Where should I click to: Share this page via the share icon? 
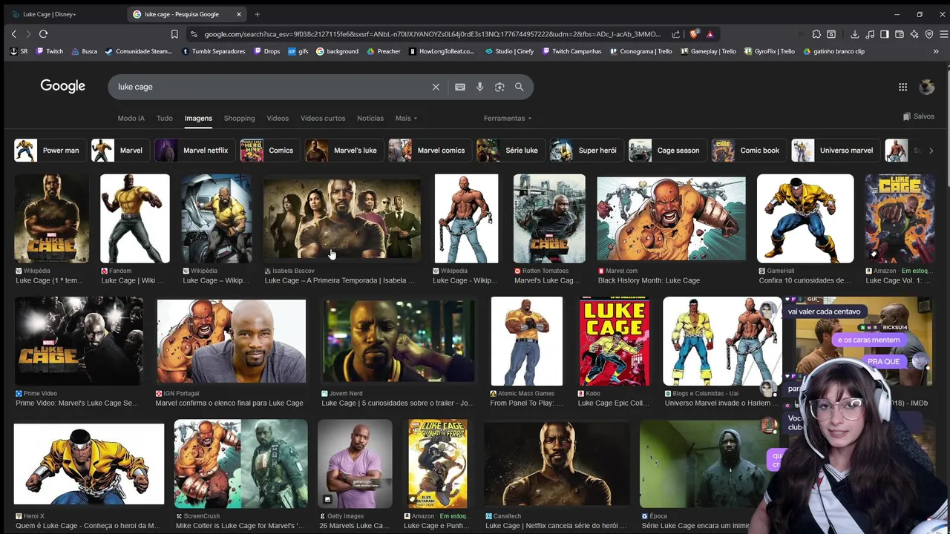pyautogui.click(x=675, y=34)
